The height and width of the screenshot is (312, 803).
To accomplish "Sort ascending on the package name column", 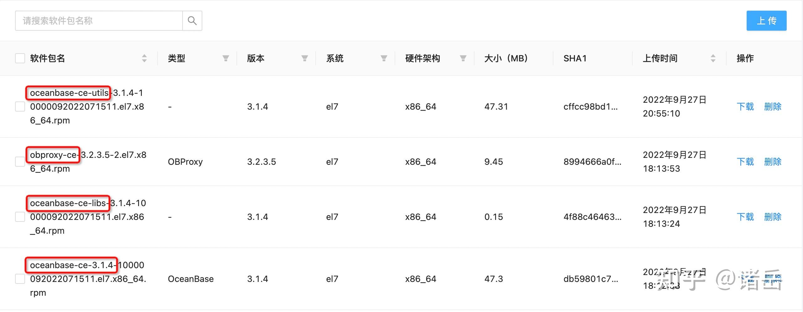I will (144, 56).
